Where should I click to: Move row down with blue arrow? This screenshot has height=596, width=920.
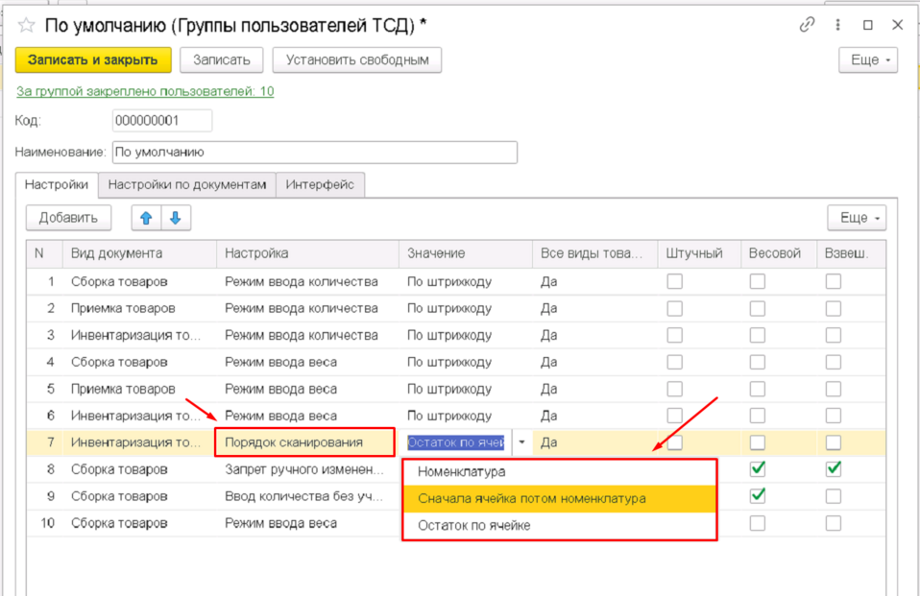point(176,218)
